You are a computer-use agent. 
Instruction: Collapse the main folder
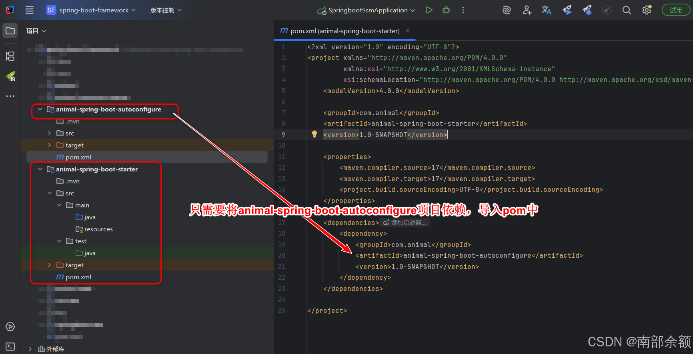click(x=59, y=205)
